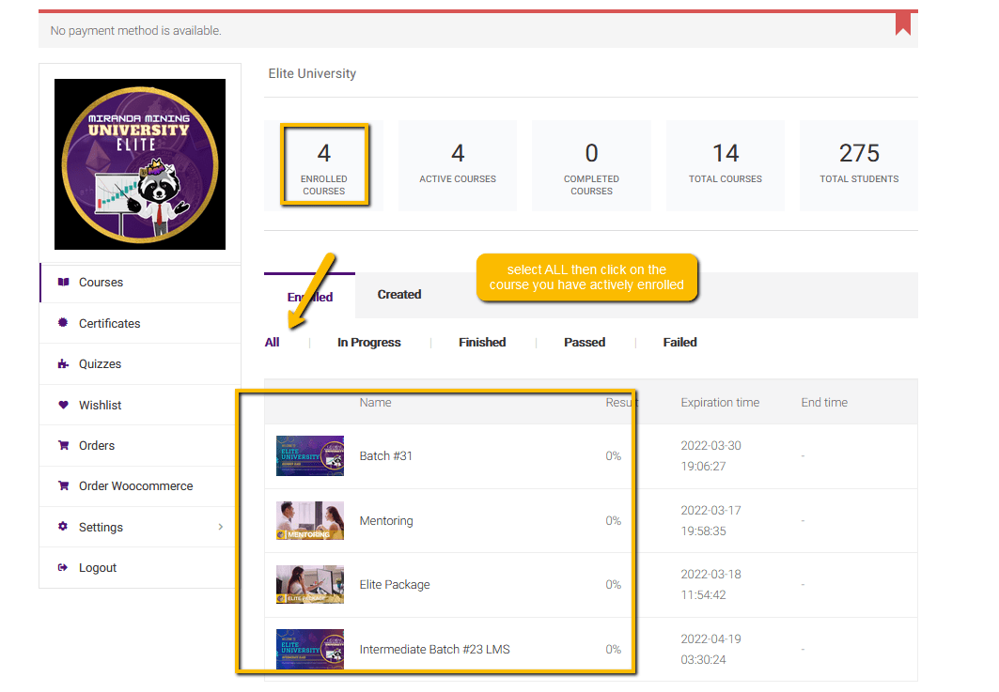
Task: Filter courses by Finished
Action: pos(482,343)
